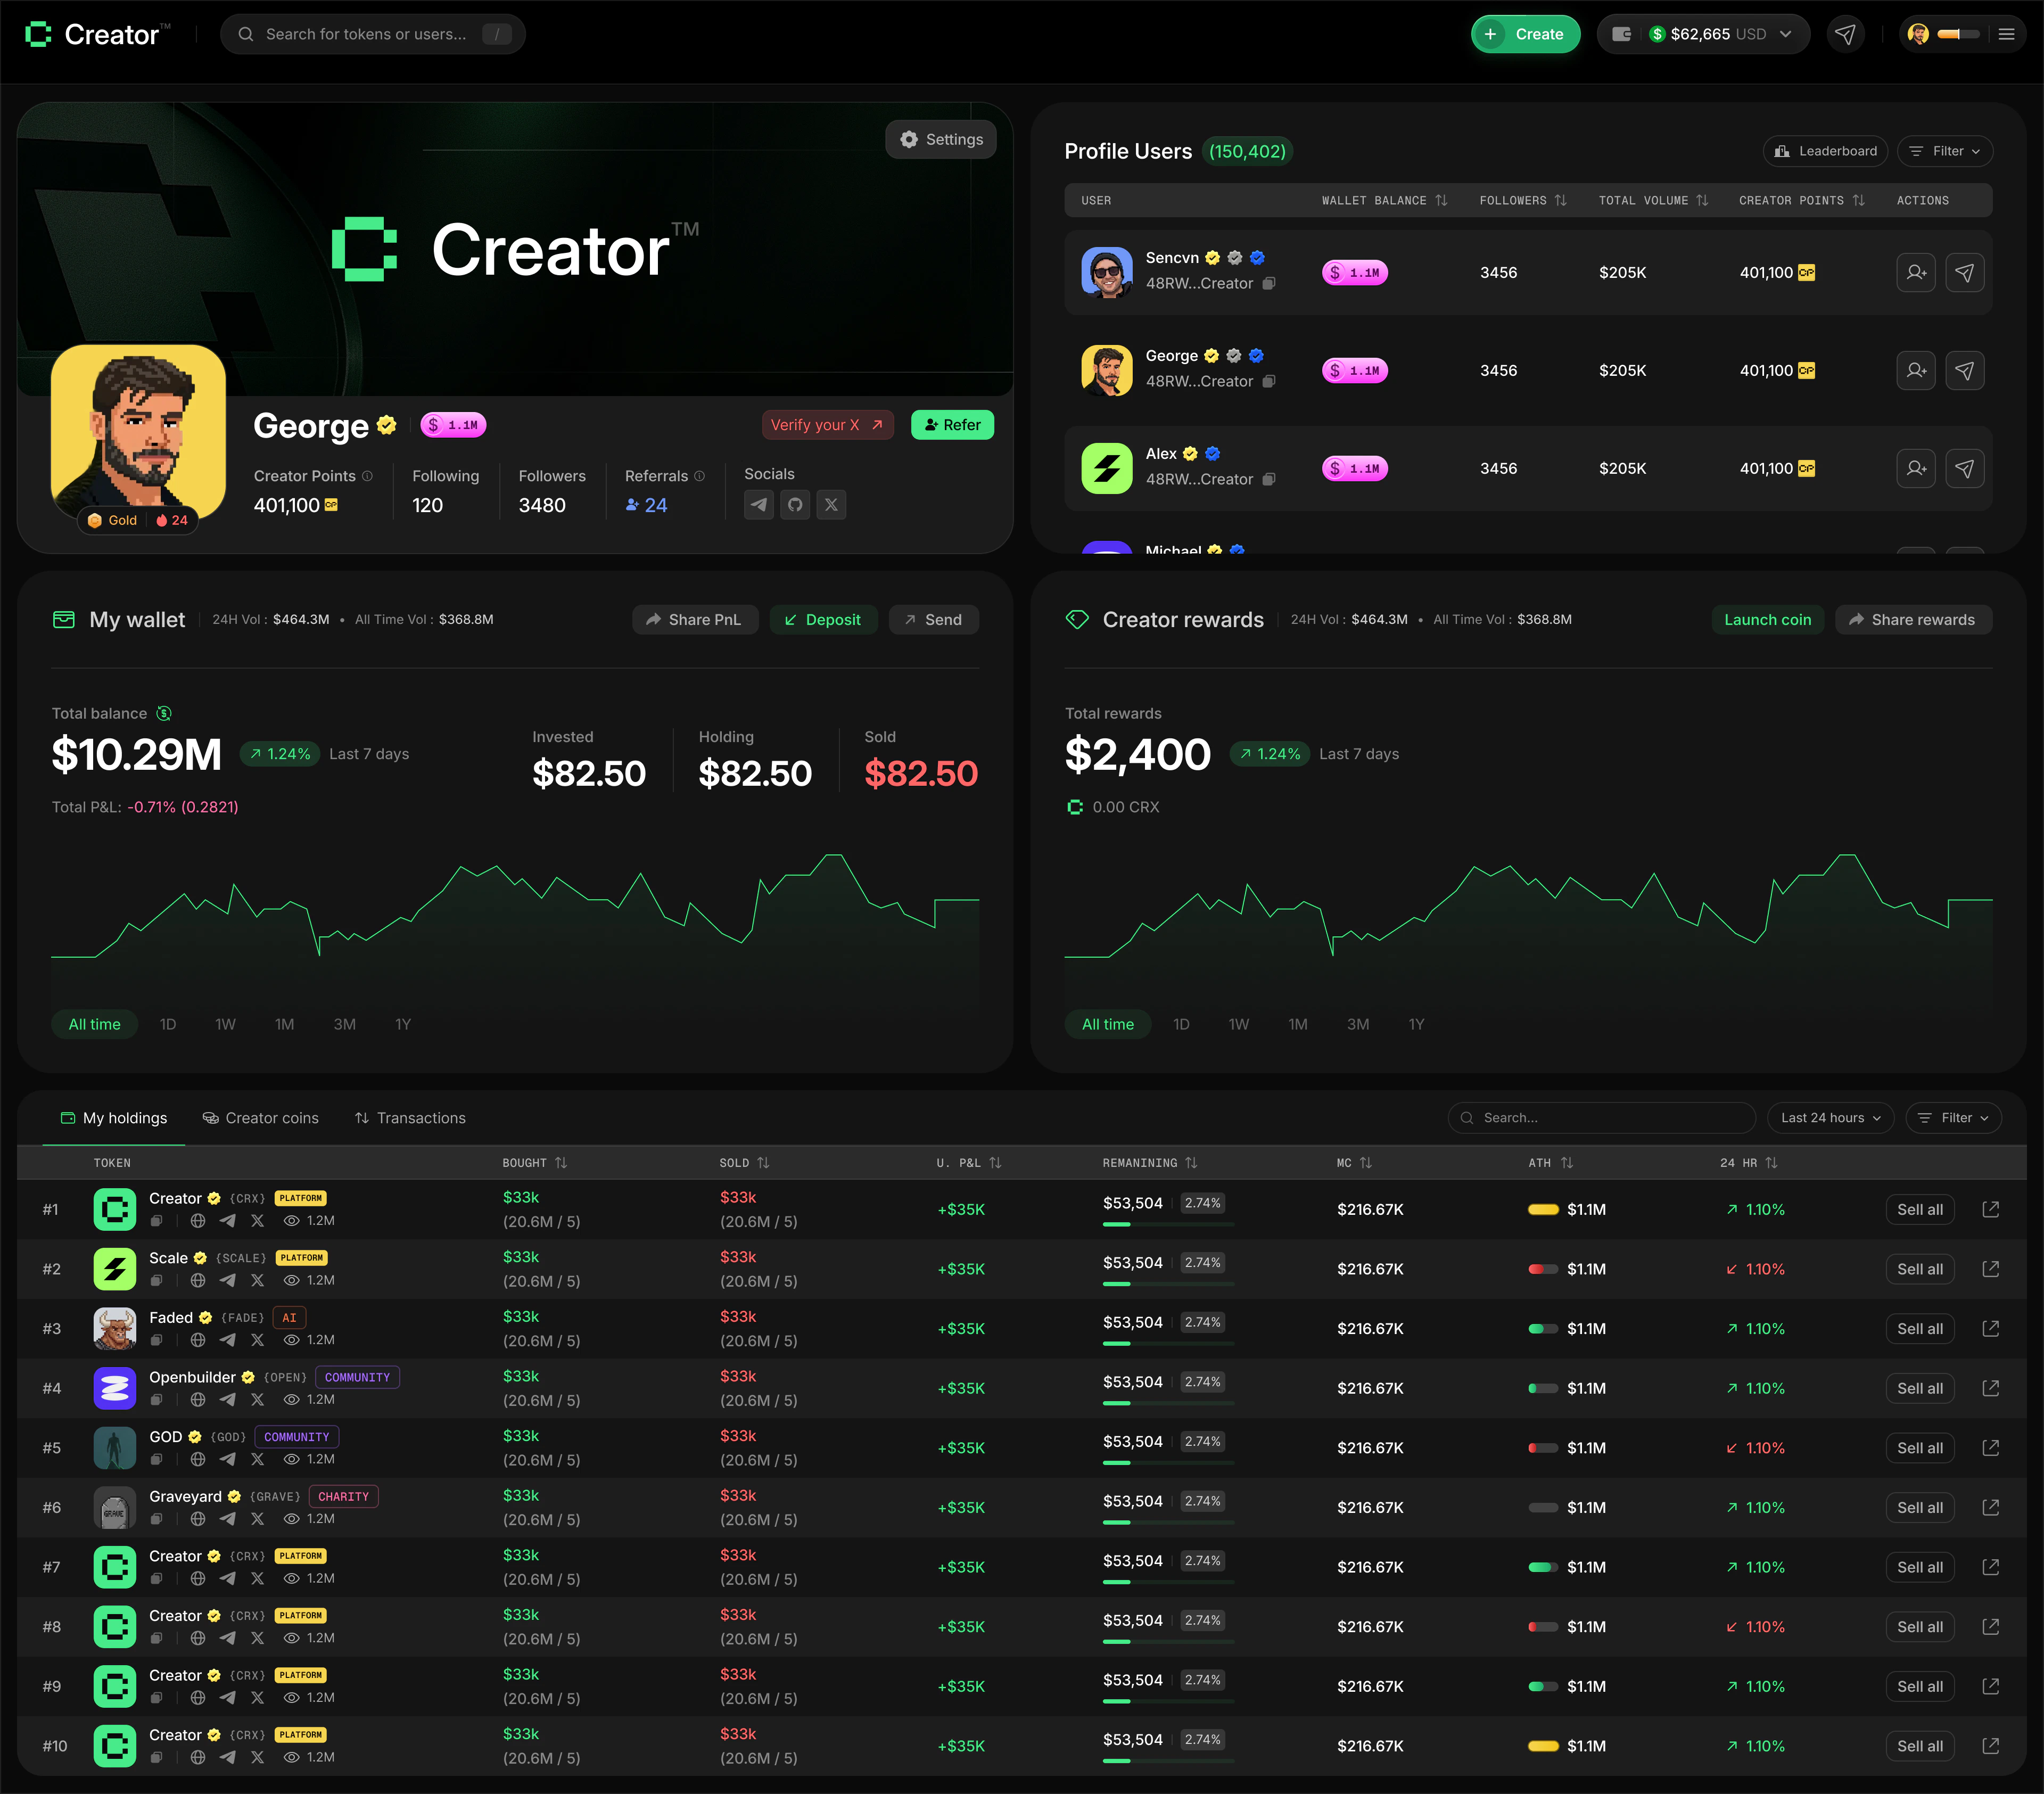Open Last 24 hours dropdown
Image resolution: width=2044 pixels, height=1794 pixels.
[1830, 1118]
